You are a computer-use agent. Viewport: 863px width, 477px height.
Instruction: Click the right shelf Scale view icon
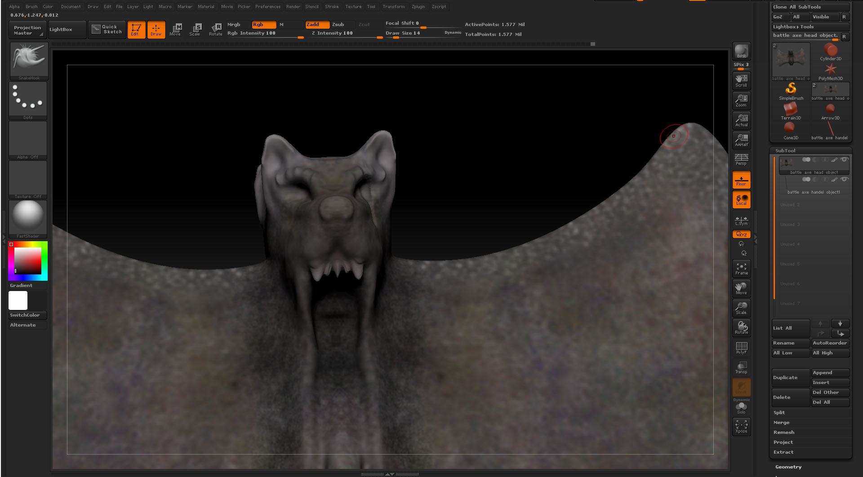(741, 308)
